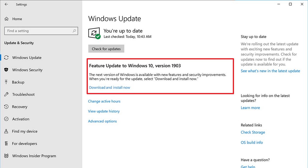Click the search magnifier icon

pyautogui.click(x=74, y=31)
